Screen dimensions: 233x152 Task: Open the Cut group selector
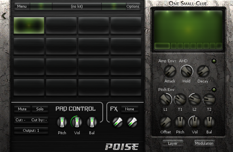pos(20,120)
